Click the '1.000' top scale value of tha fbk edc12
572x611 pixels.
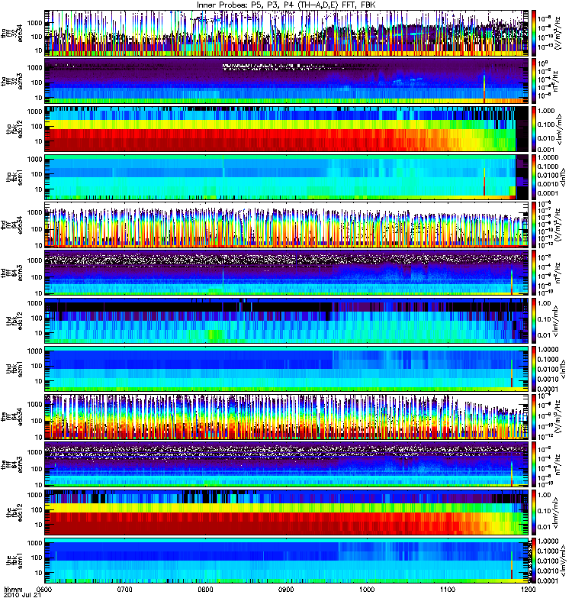[546, 111]
